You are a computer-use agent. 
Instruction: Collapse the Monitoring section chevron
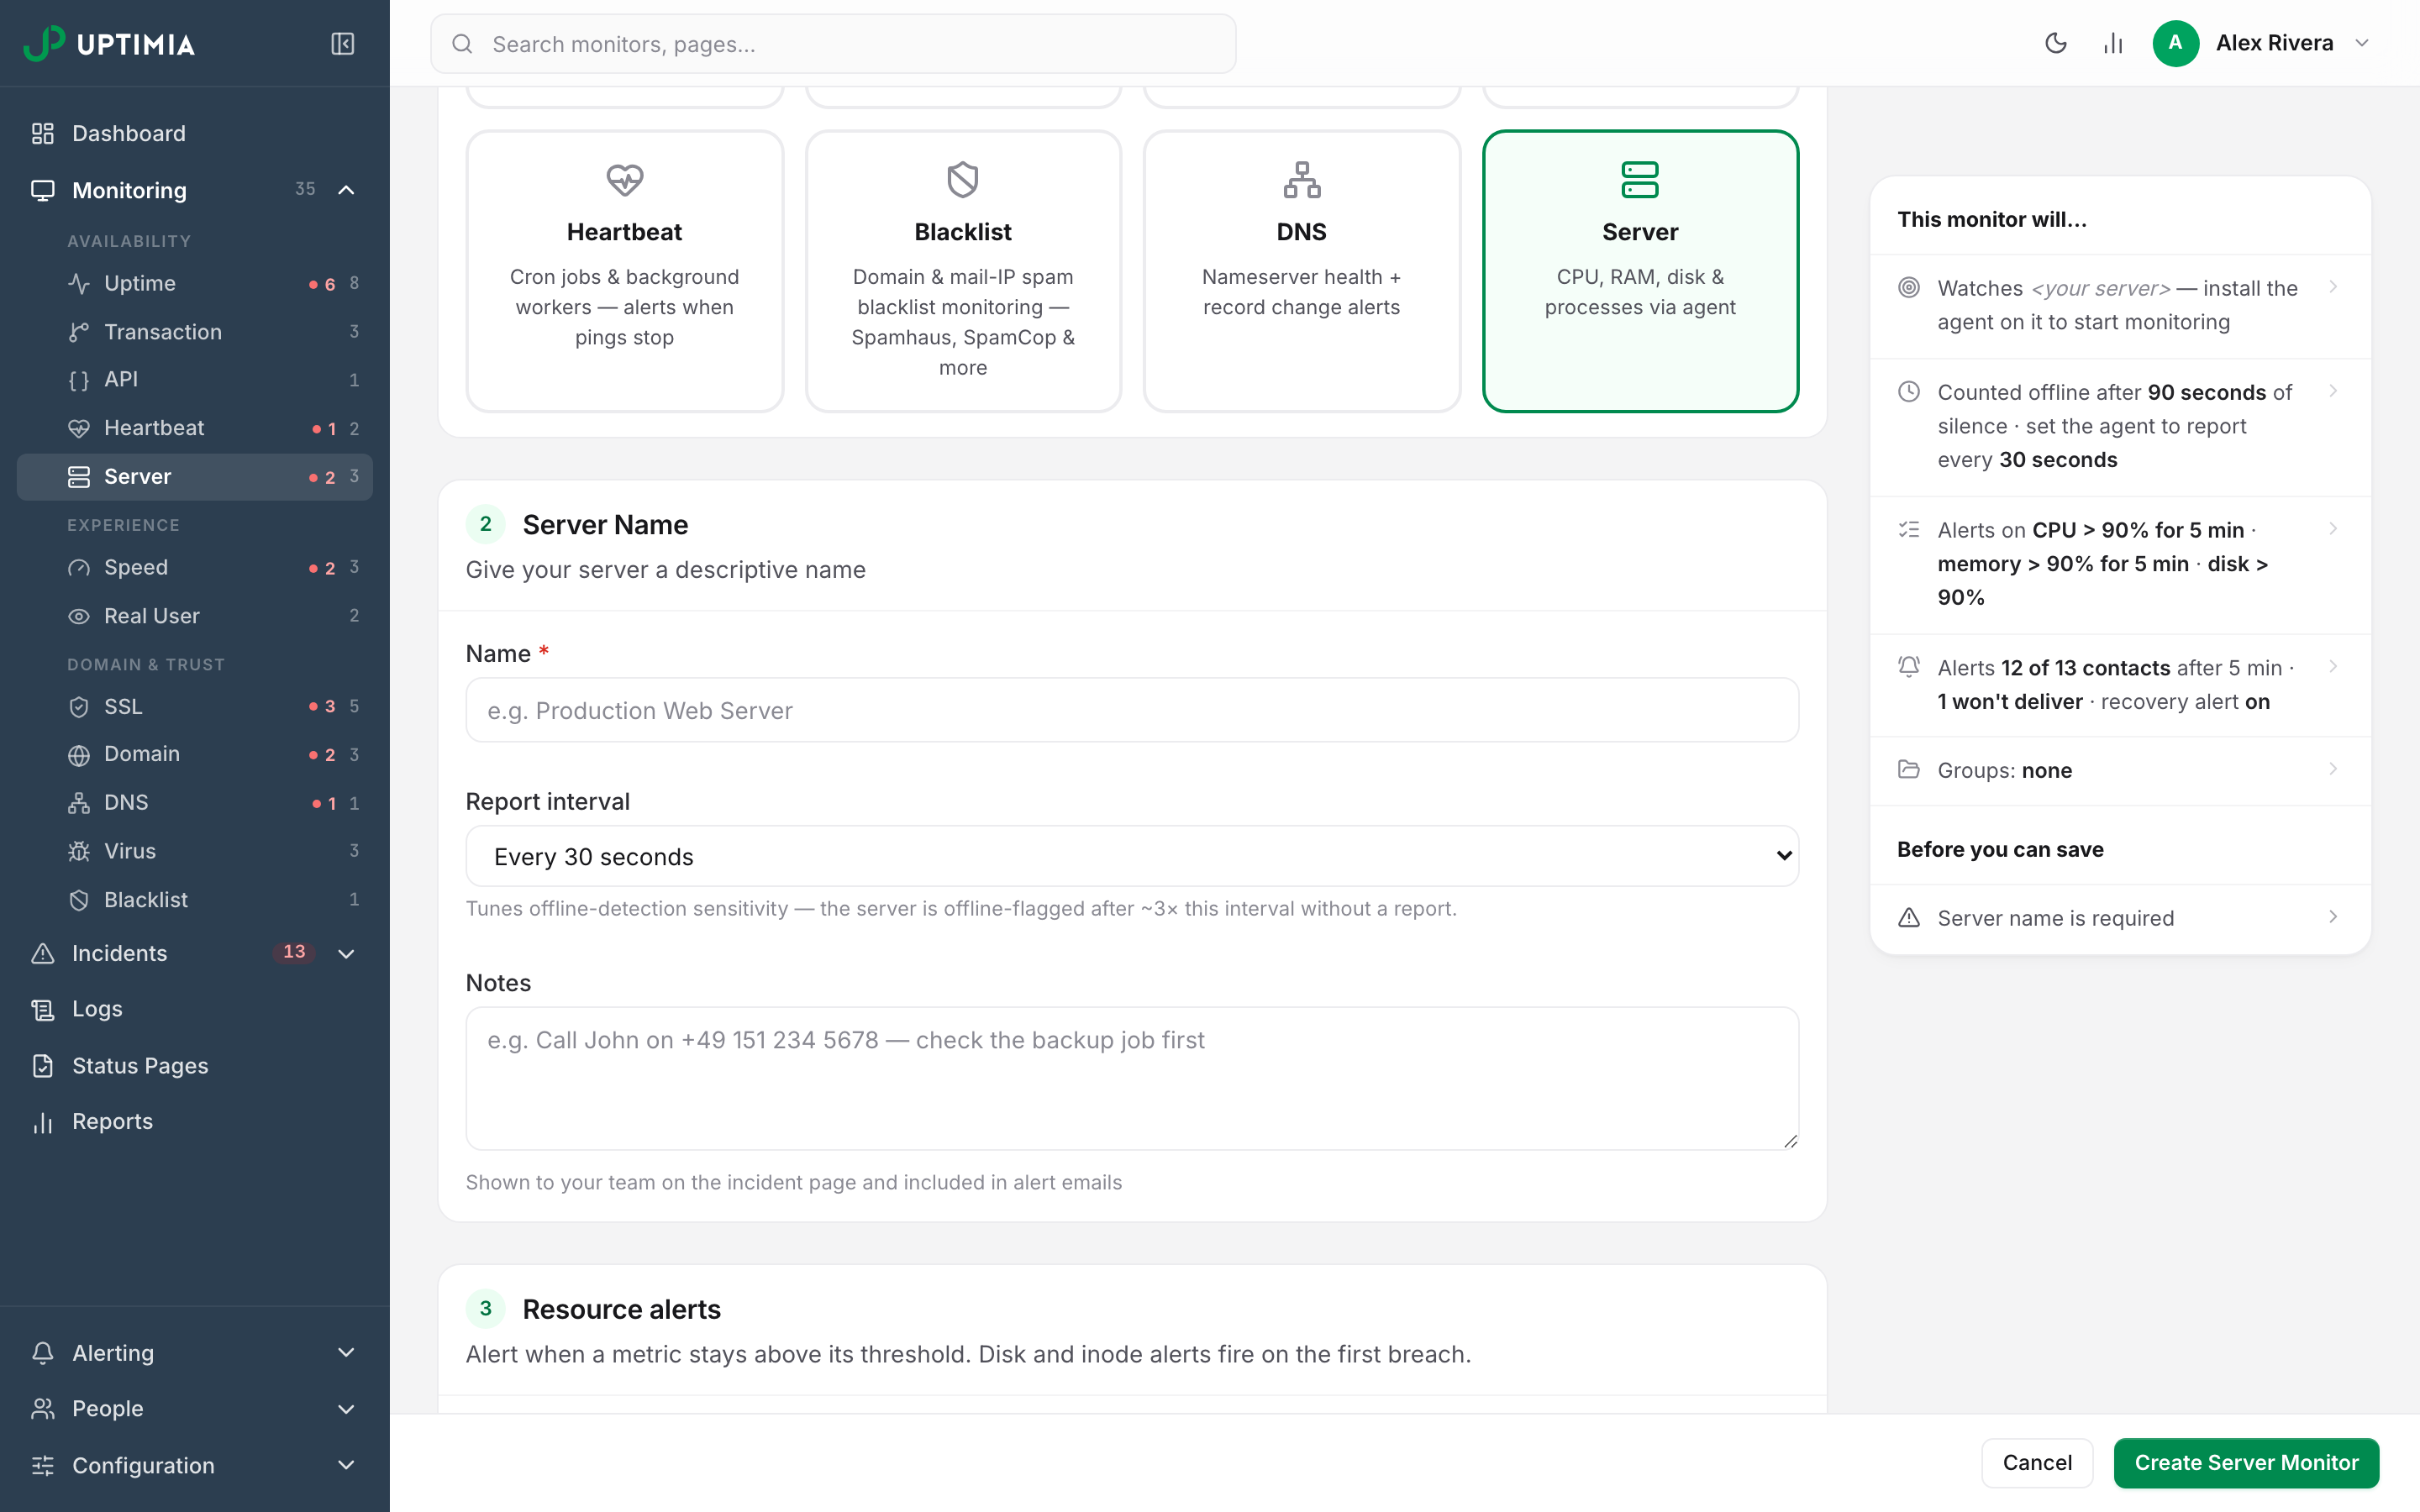[x=346, y=190]
